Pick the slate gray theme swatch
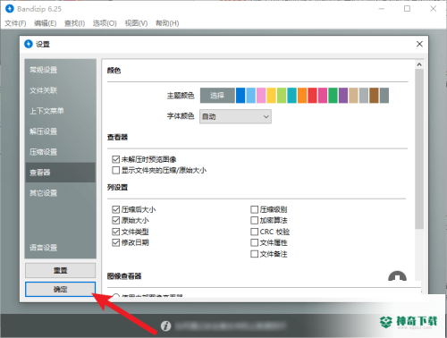Image resolution: width=447 pixels, height=338 pixels. tap(384, 96)
